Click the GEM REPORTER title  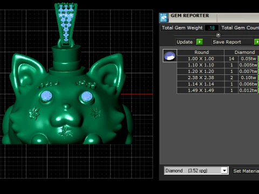(190, 16)
